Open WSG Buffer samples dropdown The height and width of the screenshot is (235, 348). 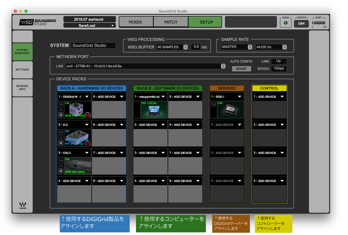(x=172, y=47)
